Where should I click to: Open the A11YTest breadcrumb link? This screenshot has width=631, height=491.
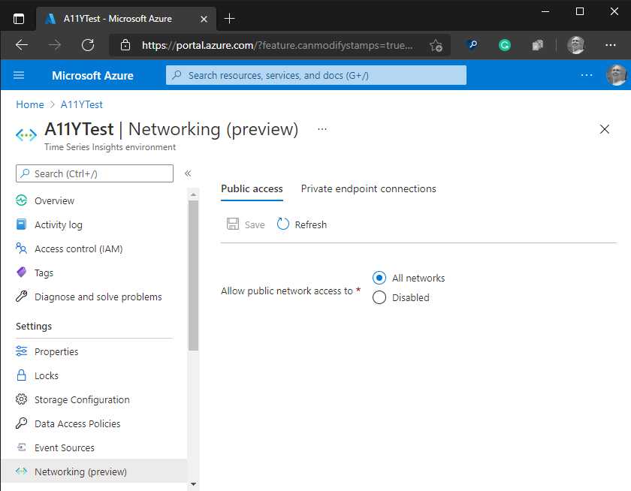pos(81,104)
